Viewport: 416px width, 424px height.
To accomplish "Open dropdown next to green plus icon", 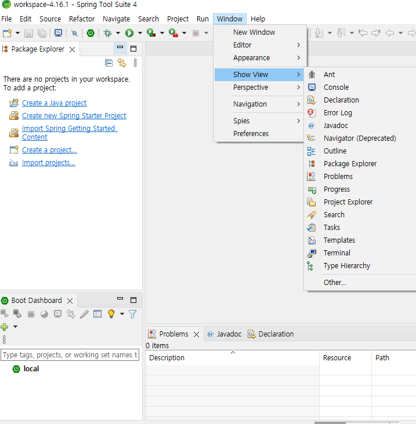I will [16, 327].
